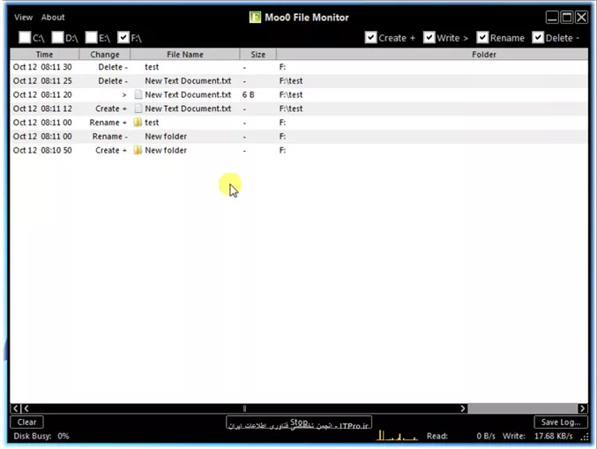Click the scroll left arrow of the scrollbar
597x449 pixels.
click(26, 408)
